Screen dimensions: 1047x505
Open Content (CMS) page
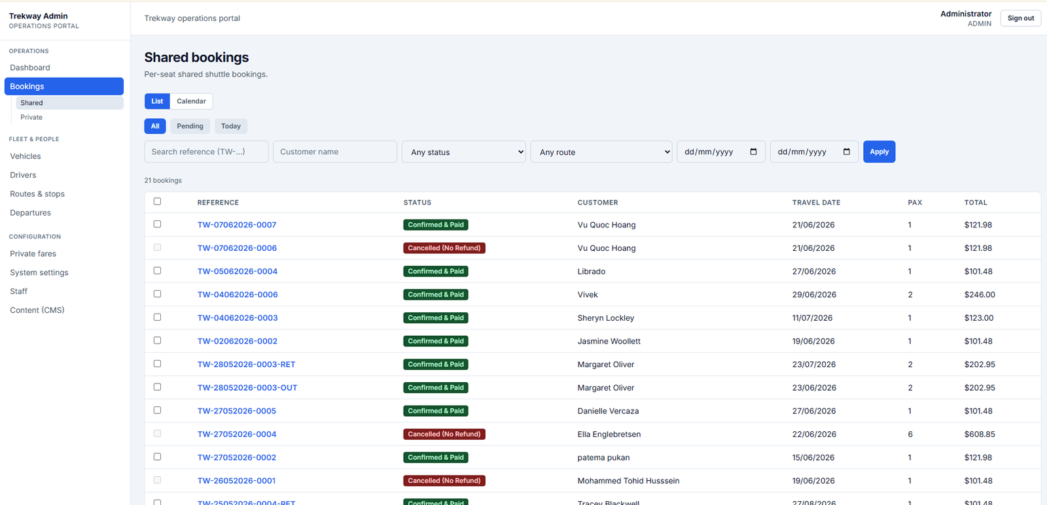pyautogui.click(x=64, y=310)
